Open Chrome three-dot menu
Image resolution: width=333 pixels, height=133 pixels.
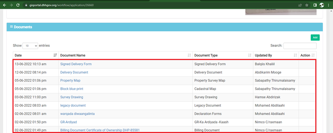328,5
